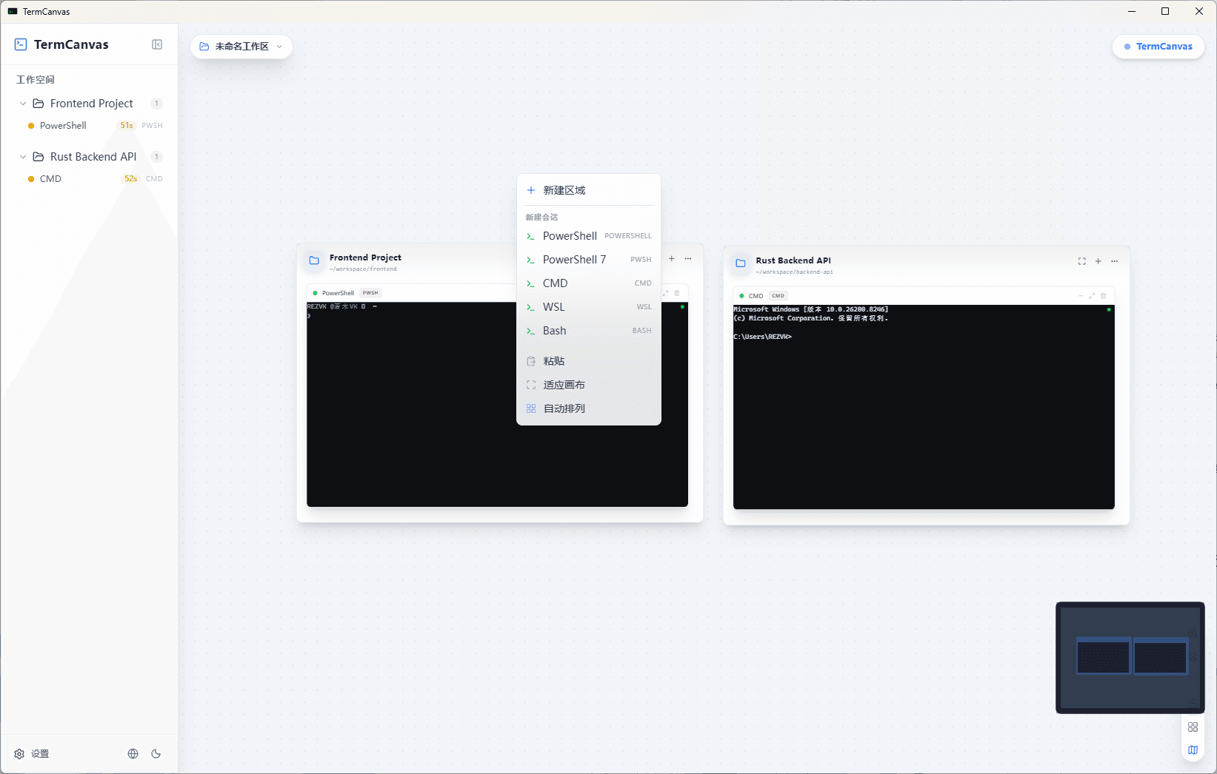Delete the CMD session via trash icon
1217x774 pixels.
click(1104, 295)
